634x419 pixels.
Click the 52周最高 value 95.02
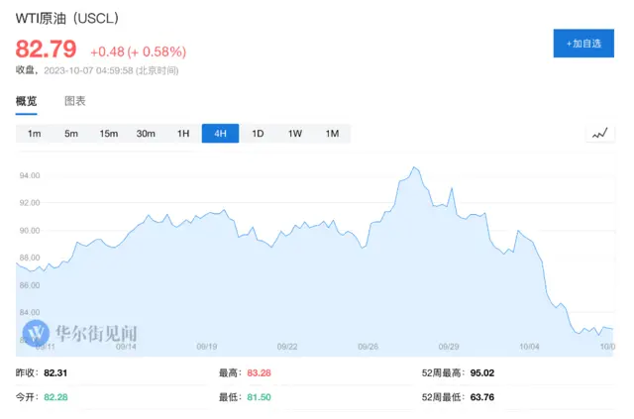pyautogui.click(x=485, y=373)
